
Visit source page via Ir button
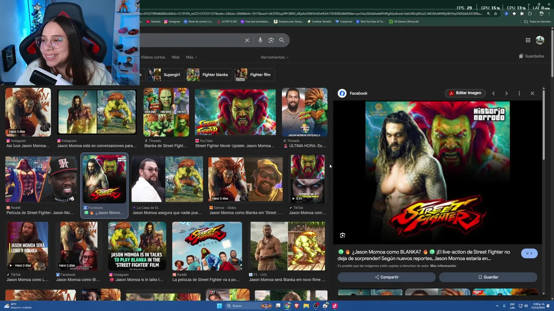tap(529, 254)
